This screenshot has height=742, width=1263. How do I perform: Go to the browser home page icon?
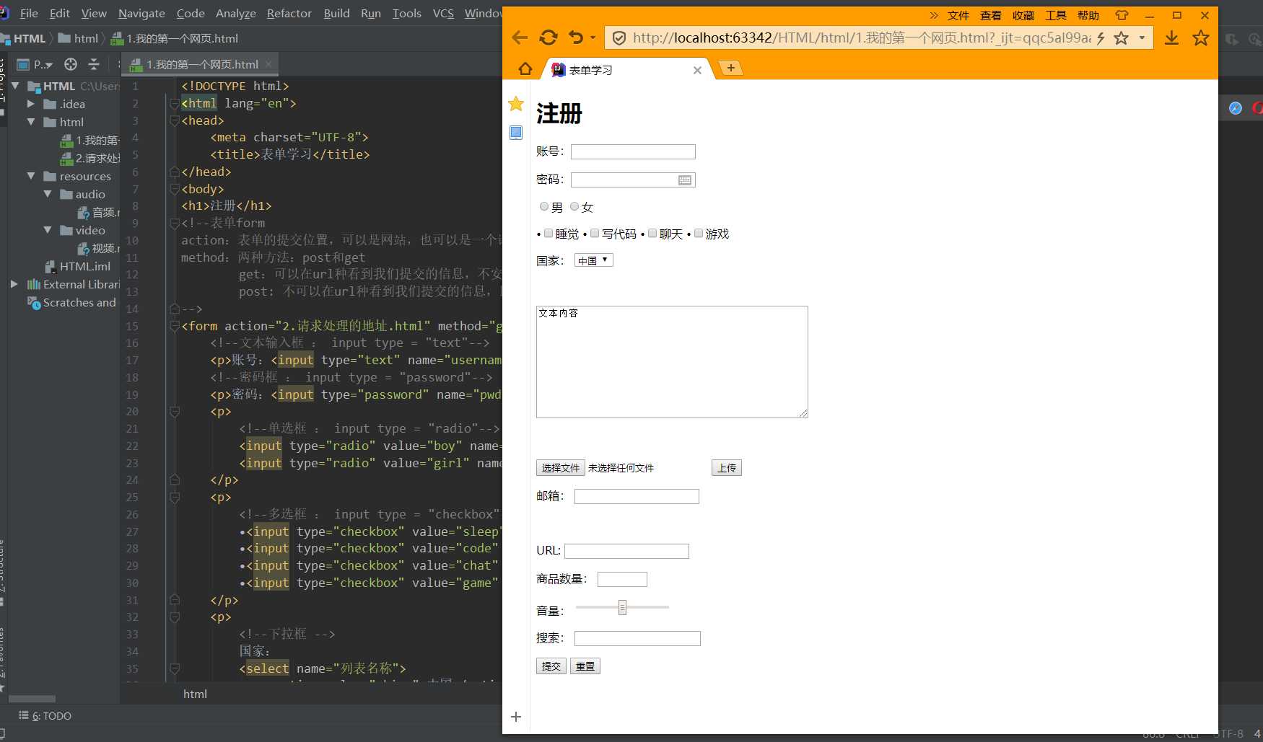pyautogui.click(x=525, y=69)
